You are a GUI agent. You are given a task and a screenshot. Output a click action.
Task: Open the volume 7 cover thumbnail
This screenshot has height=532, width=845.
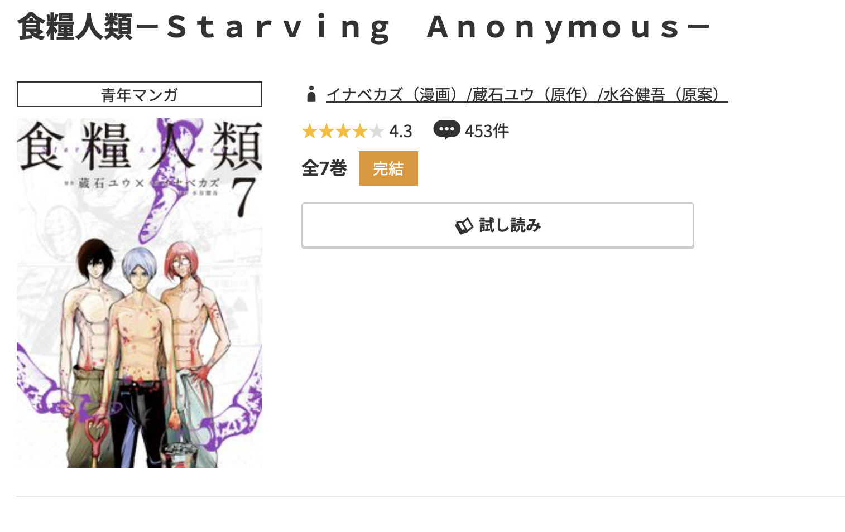point(140,293)
